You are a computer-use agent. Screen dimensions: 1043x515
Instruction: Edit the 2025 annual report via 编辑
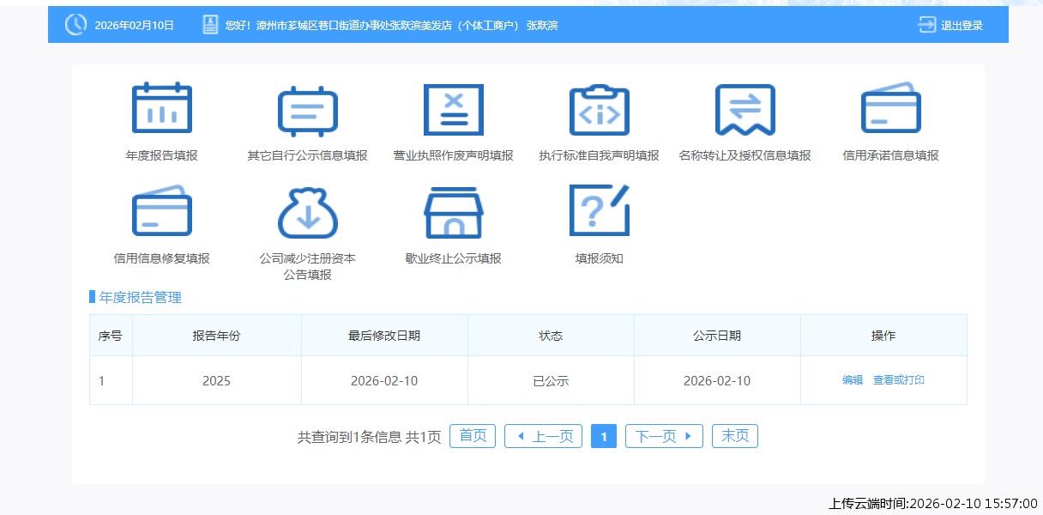click(851, 379)
